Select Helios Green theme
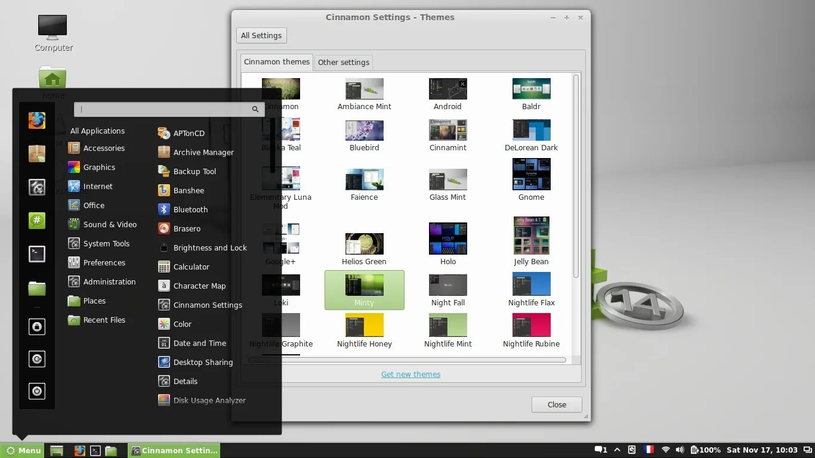 (x=365, y=249)
